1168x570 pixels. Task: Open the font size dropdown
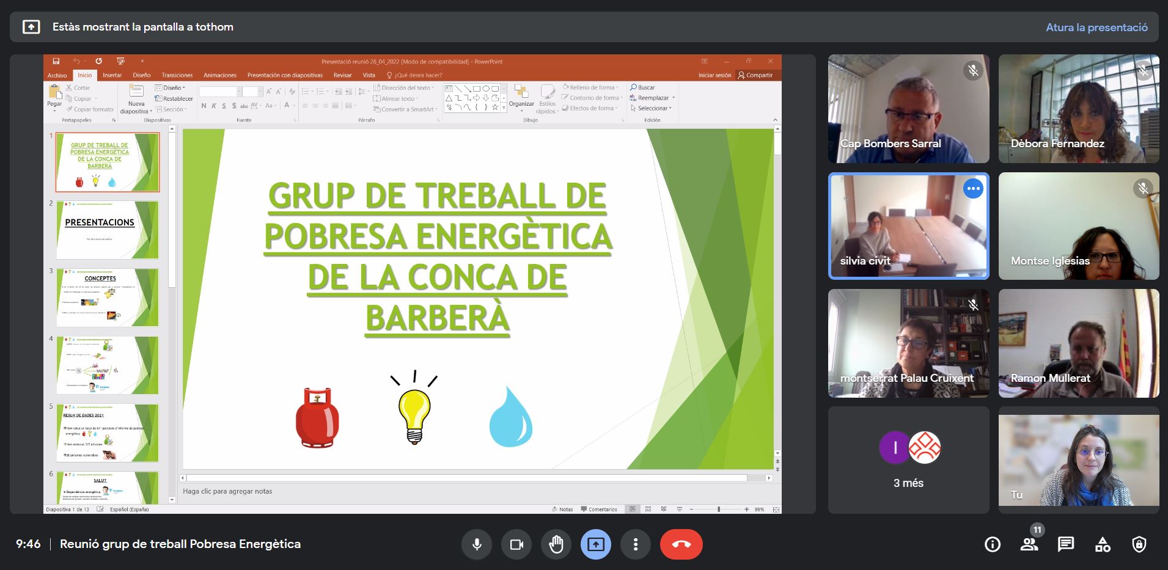[x=259, y=90]
